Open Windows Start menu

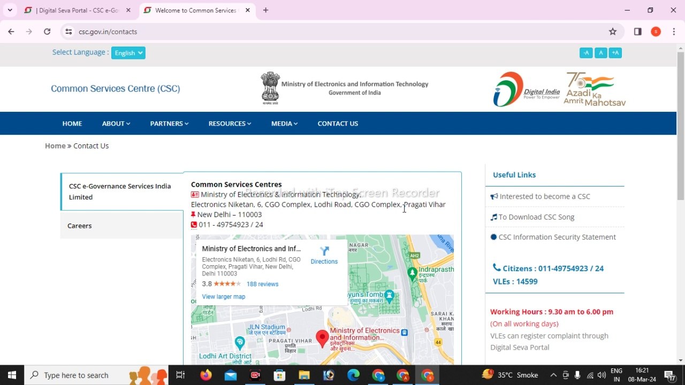pyautogui.click(x=12, y=375)
